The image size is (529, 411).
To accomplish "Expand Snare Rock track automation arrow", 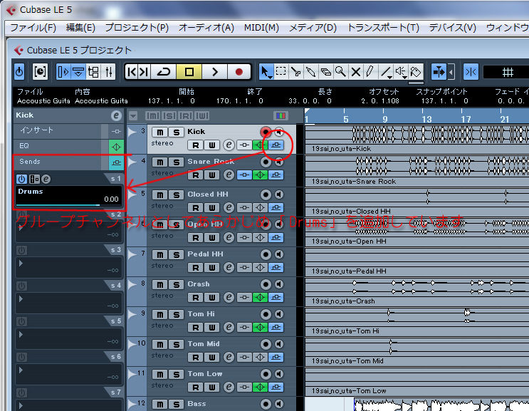I will point(132,162).
